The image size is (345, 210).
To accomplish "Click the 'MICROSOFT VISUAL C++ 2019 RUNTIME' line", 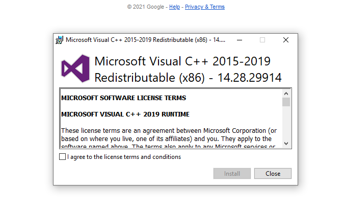I will click(125, 114).
